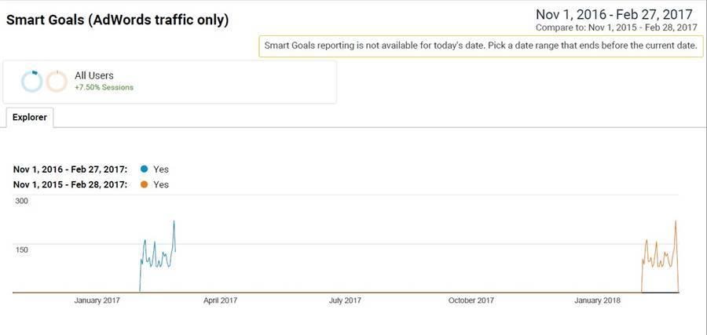Click the April 2017 axis label
Viewport: 707px width, 335px height.
pos(220,300)
